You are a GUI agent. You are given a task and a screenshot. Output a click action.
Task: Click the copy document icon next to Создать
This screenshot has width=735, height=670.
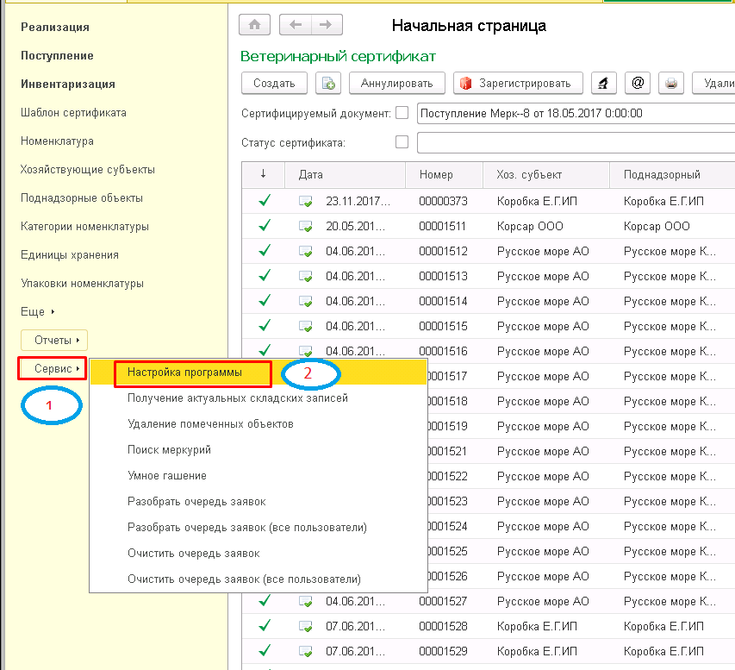pos(328,84)
